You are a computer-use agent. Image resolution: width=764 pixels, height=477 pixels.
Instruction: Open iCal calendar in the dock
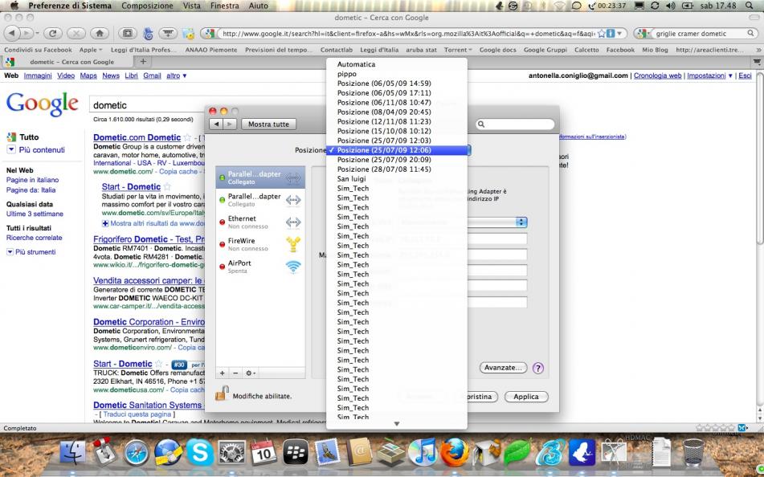[264, 453]
